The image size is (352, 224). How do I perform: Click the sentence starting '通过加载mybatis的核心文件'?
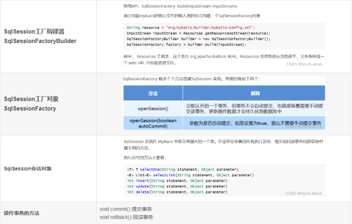point(192,16)
